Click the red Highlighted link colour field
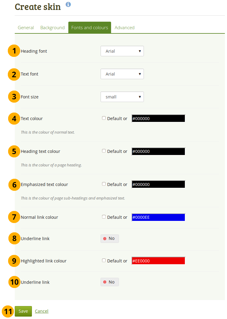 (x=158, y=261)
